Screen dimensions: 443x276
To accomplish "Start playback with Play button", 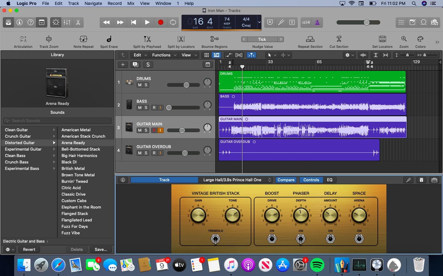I will (147, 22).
